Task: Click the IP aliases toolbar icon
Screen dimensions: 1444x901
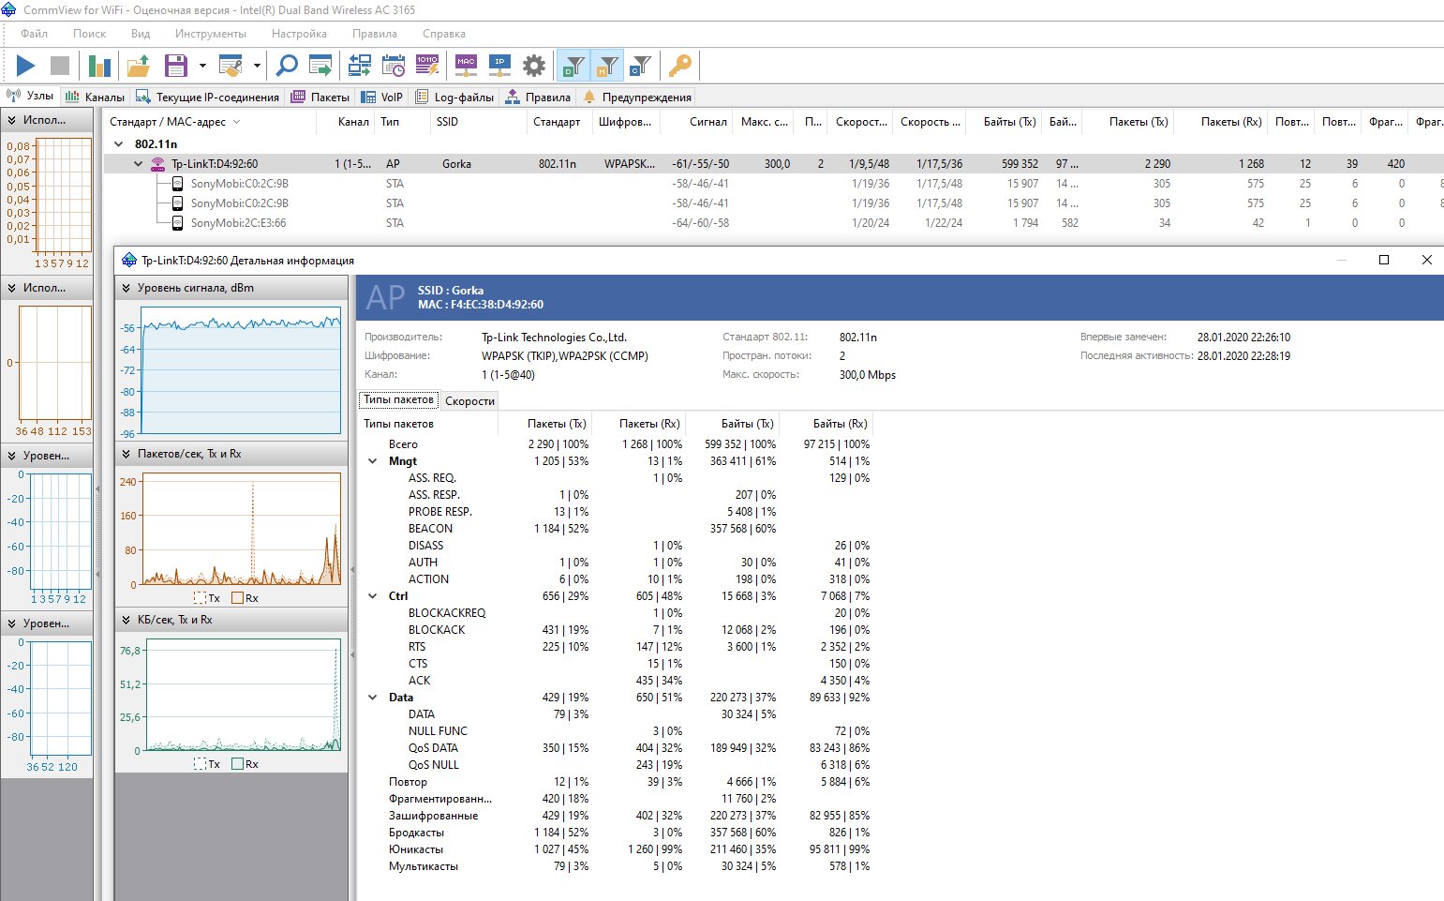Action: tap(499, 66)
